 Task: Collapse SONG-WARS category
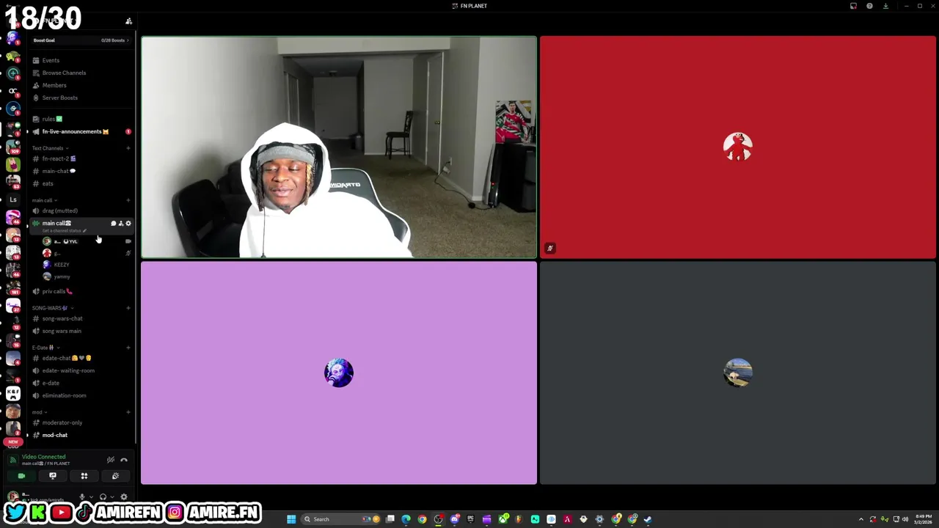click(51, 308)
